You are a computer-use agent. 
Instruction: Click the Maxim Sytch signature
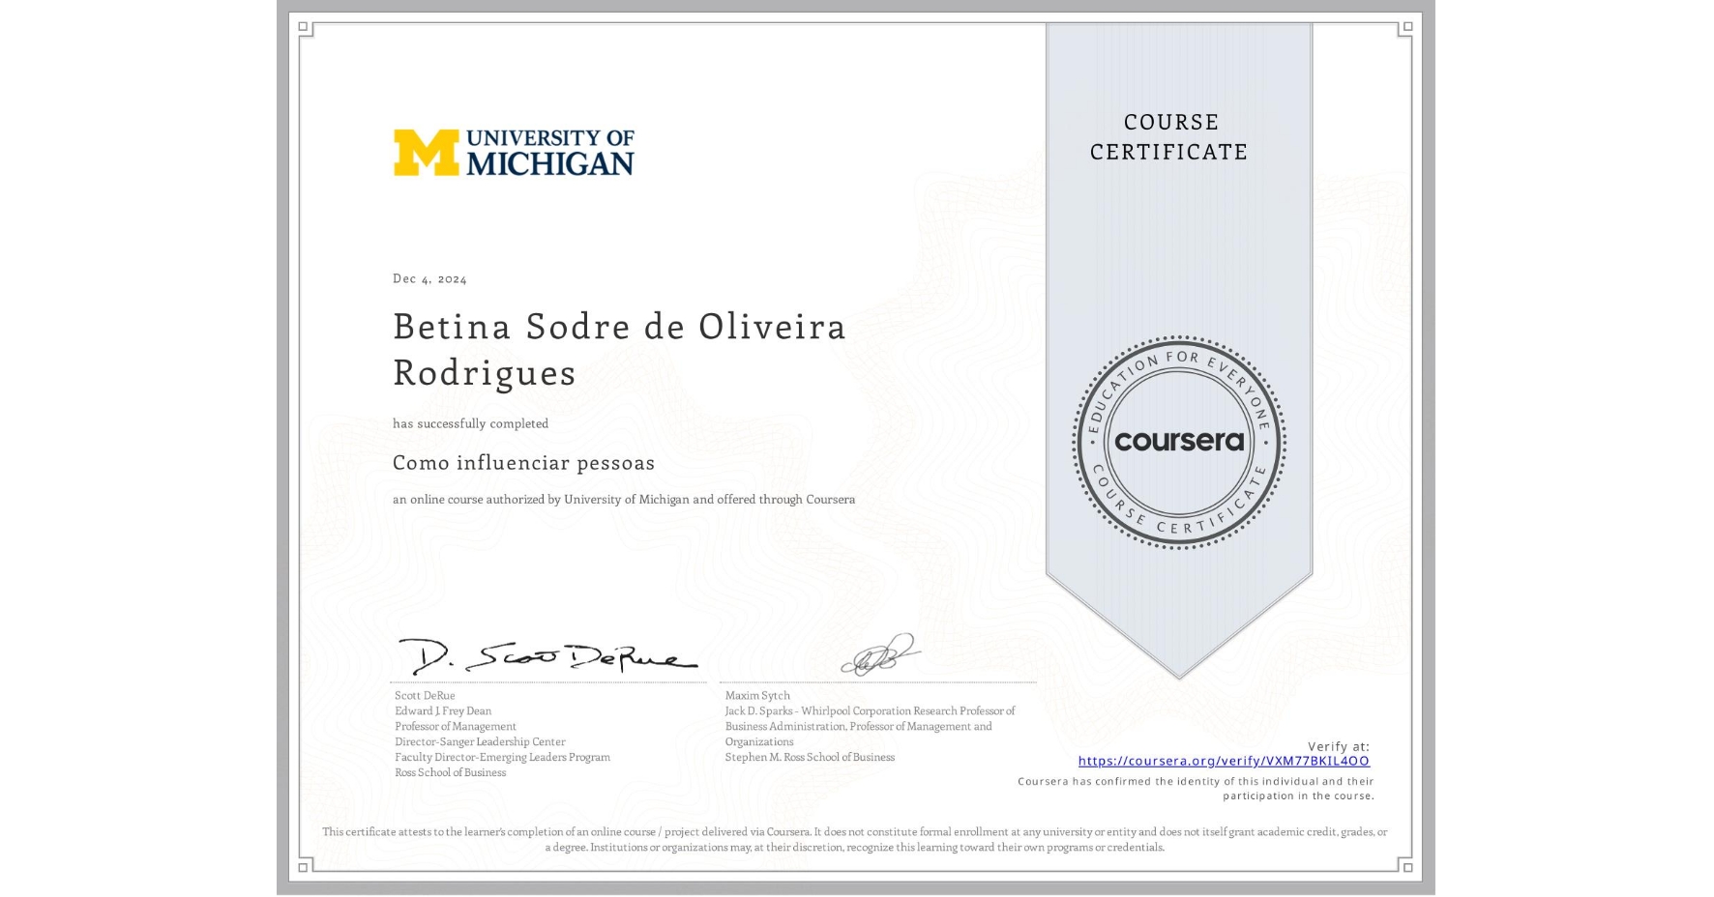pos(879,654)
